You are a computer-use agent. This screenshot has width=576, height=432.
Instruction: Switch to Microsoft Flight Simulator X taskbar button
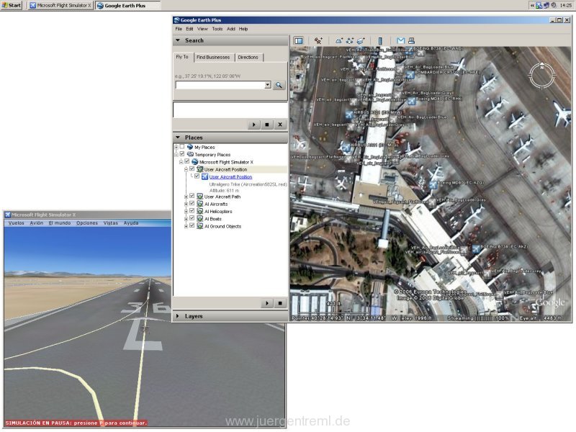(60, 6)
